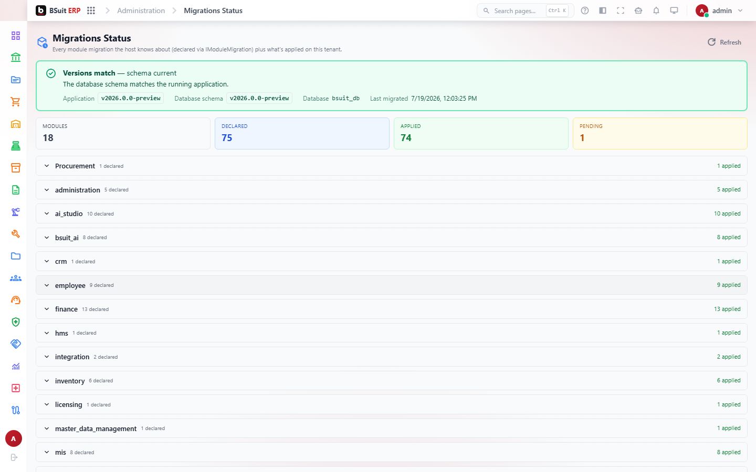Expand the finance module row
The image size is (756, 472).
point(391,309)
